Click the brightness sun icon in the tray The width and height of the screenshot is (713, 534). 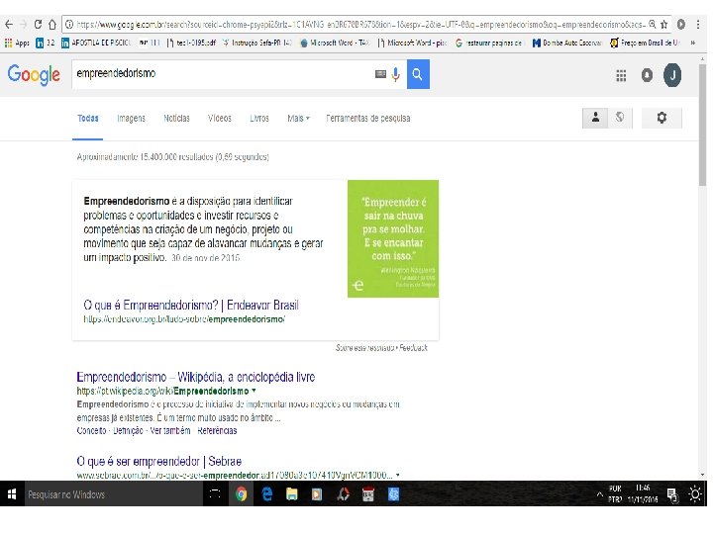click(x=695, y=494)
